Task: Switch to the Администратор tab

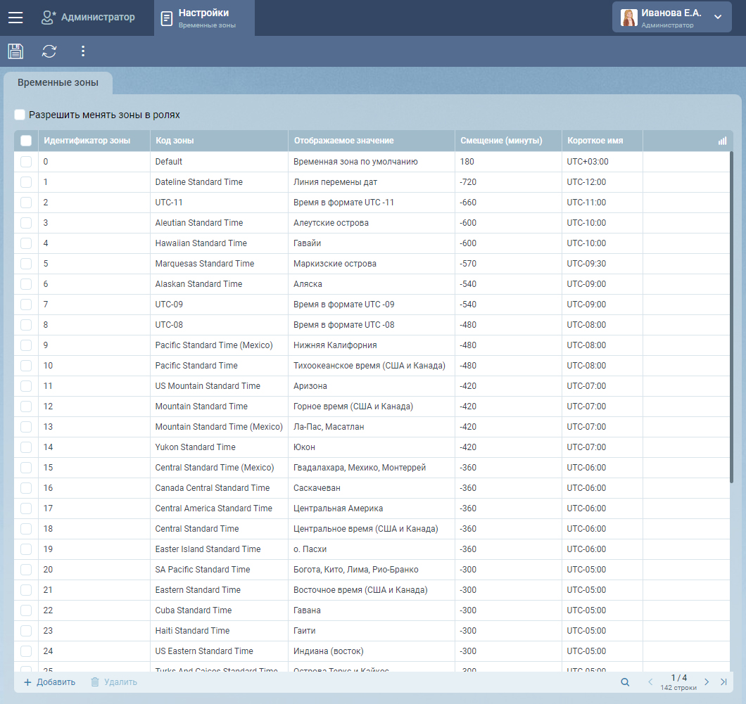Action: [88, 18]
